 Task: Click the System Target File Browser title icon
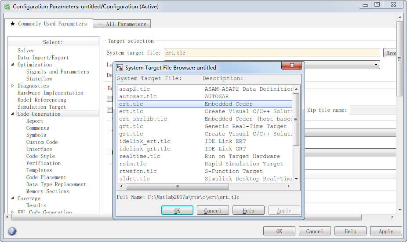tap(120, 68)
